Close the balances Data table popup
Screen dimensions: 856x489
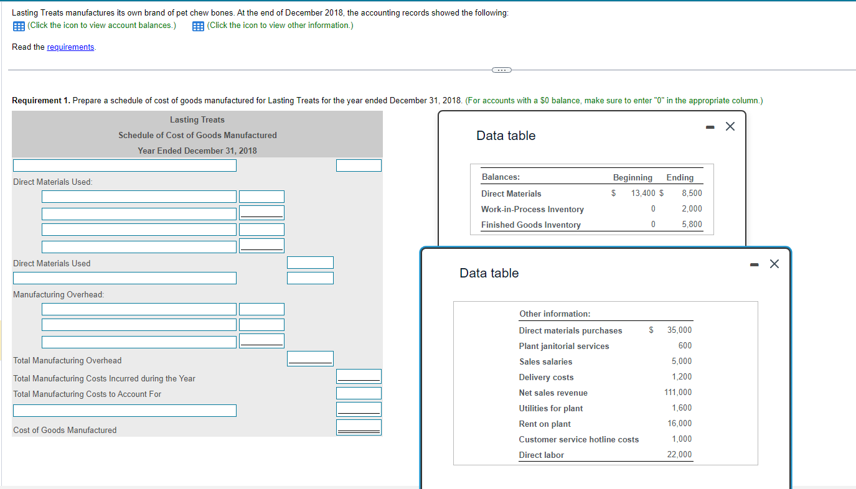[731, 127]
